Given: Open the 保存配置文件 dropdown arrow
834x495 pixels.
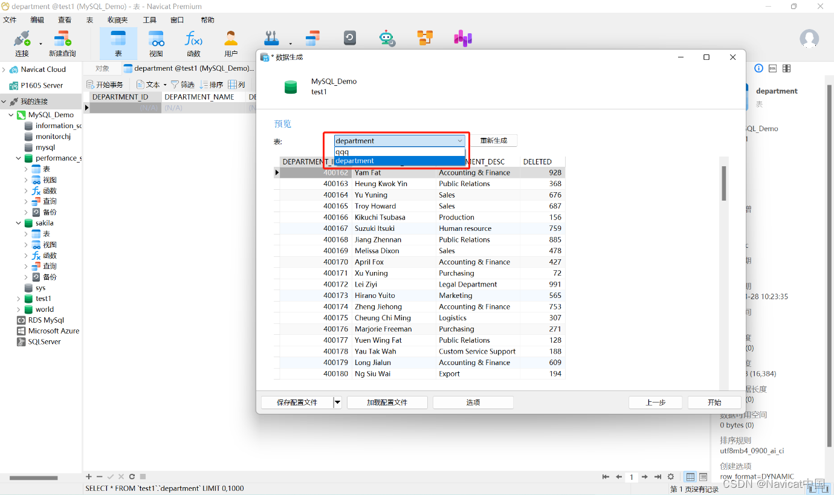Looking at the screenshot, I should tap(337, 403).
